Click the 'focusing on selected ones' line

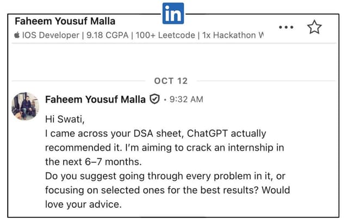point(167,190)
